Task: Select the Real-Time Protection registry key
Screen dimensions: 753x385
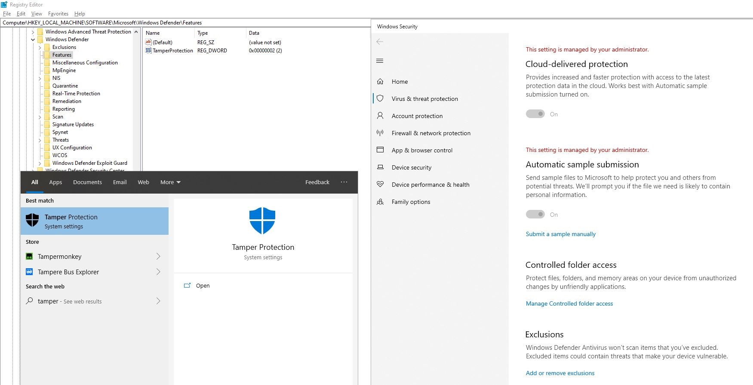Action: (76, 94)
